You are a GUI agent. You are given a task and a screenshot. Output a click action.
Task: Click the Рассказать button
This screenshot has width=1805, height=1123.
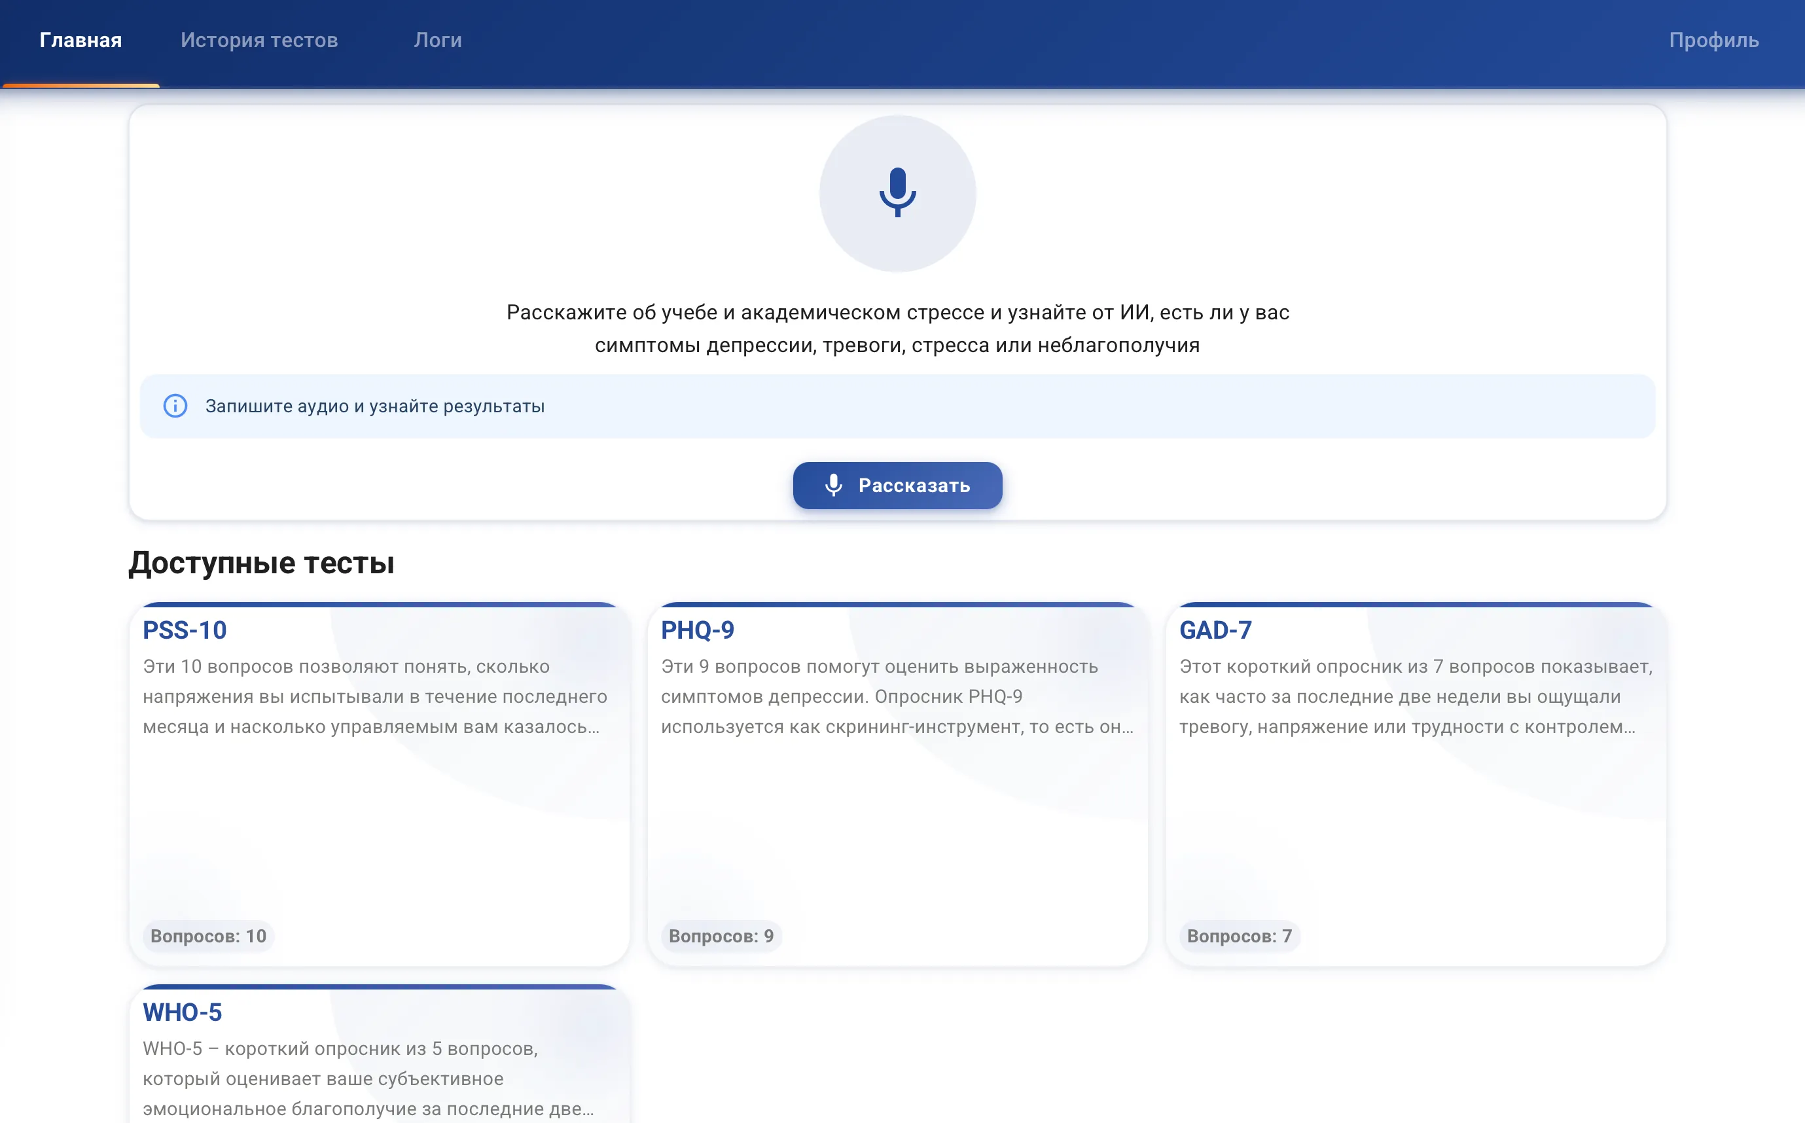point(897,485)
